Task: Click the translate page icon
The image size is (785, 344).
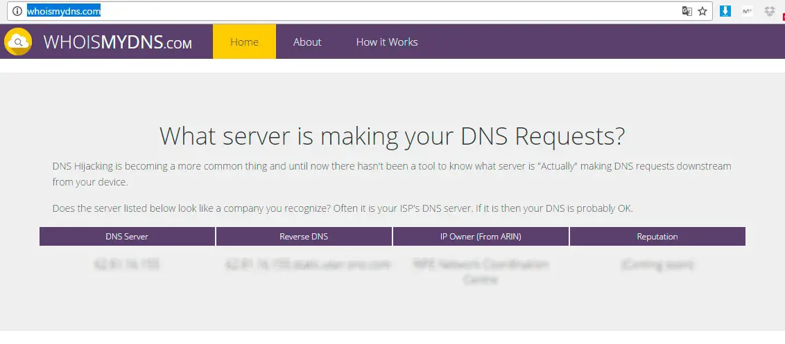Action: coord(687,11)
